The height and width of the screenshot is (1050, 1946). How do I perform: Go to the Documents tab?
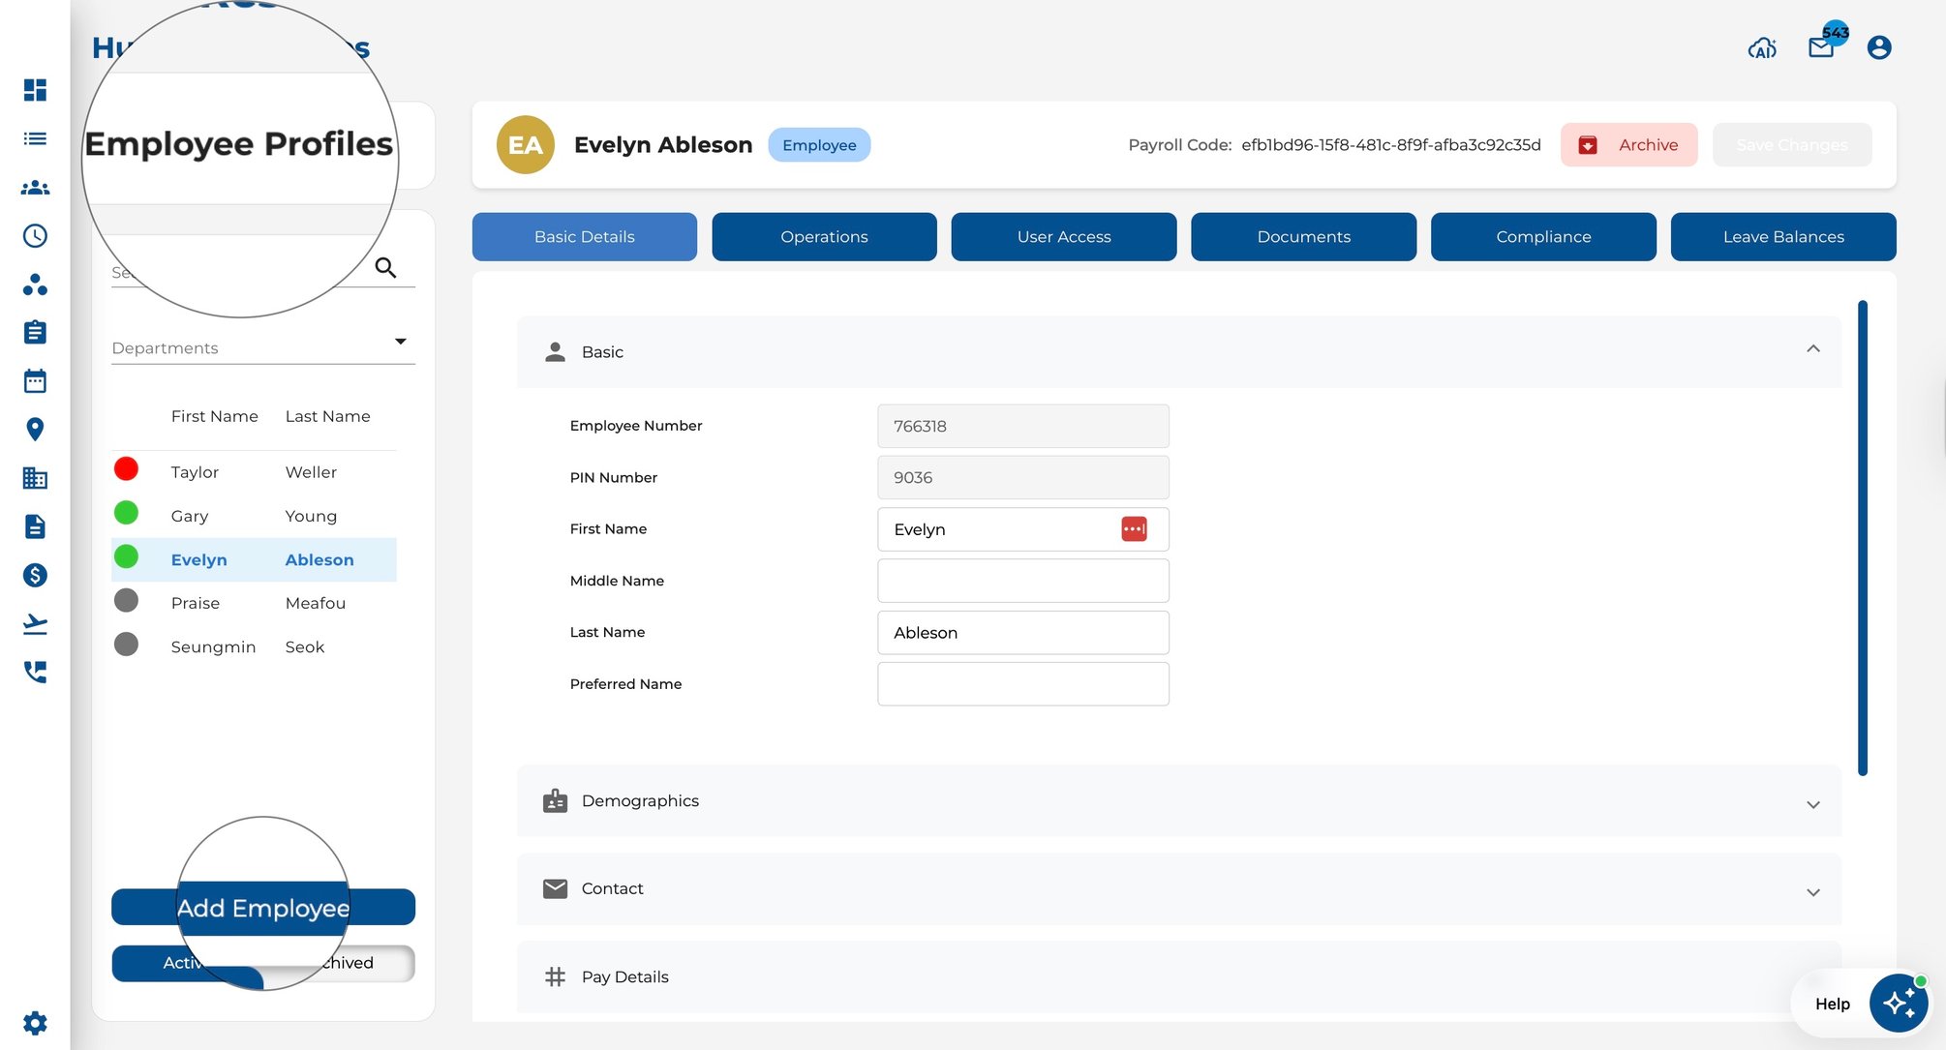coord(1303,237)
